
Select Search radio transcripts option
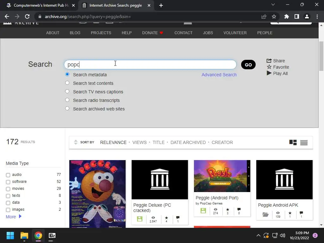(67, 100)
